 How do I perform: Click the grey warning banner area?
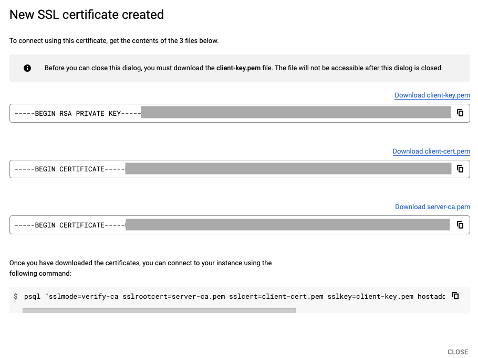[240, 68]
